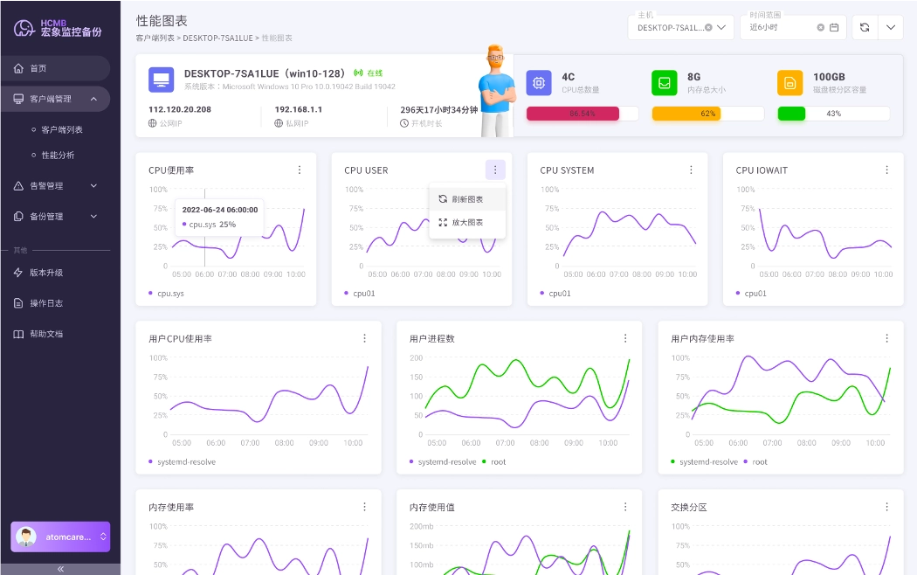This screenshot has width=917, height=575.
Task: Go to 首页 via the home icon
Action: tap(18, 68)
